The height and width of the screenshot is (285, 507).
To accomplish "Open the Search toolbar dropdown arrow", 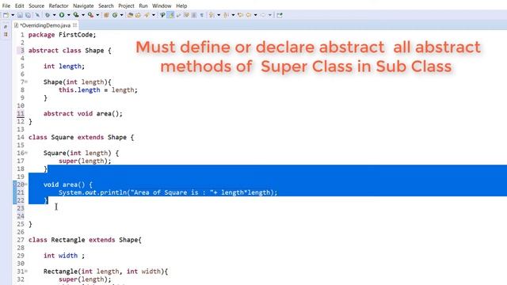I will (x=154, y=15).
